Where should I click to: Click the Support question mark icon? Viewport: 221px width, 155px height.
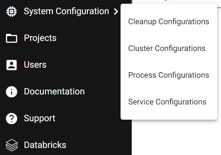[12, 119]
